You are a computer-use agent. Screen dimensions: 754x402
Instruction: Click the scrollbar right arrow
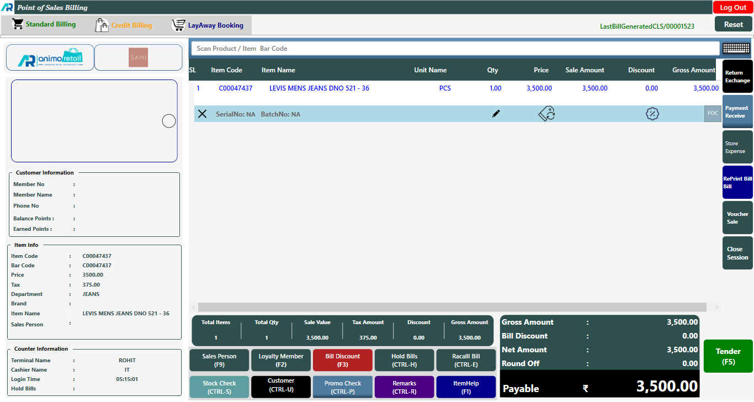coord(716,307)
